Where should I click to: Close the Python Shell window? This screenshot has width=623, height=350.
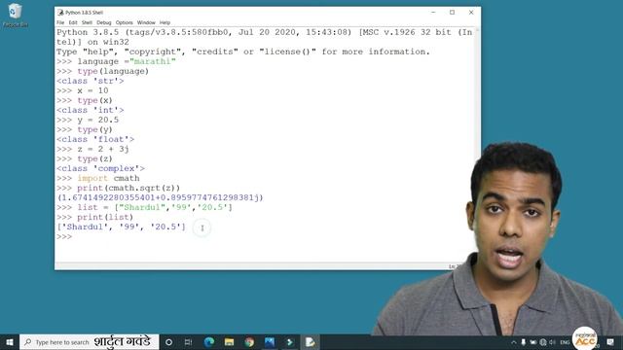[471, 13]
